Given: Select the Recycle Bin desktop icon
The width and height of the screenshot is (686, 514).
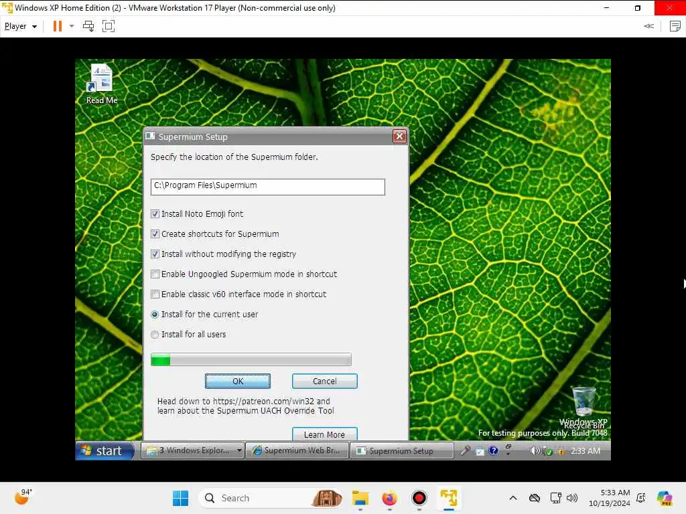Looking at the screenshot, I should point(584,408).
